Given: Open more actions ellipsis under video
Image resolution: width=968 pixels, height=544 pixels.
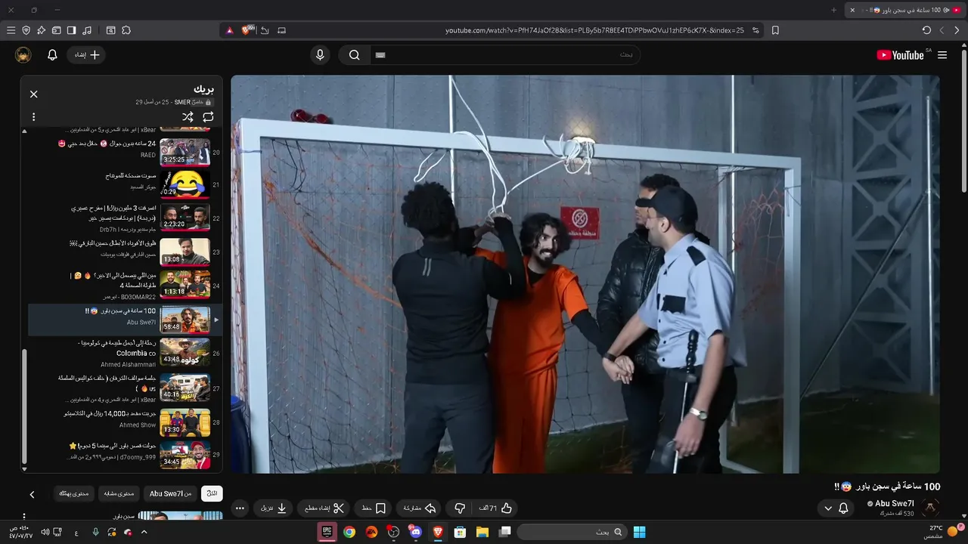Looking at the screenshot, I should pyautogui.click(x=240, y=508).
